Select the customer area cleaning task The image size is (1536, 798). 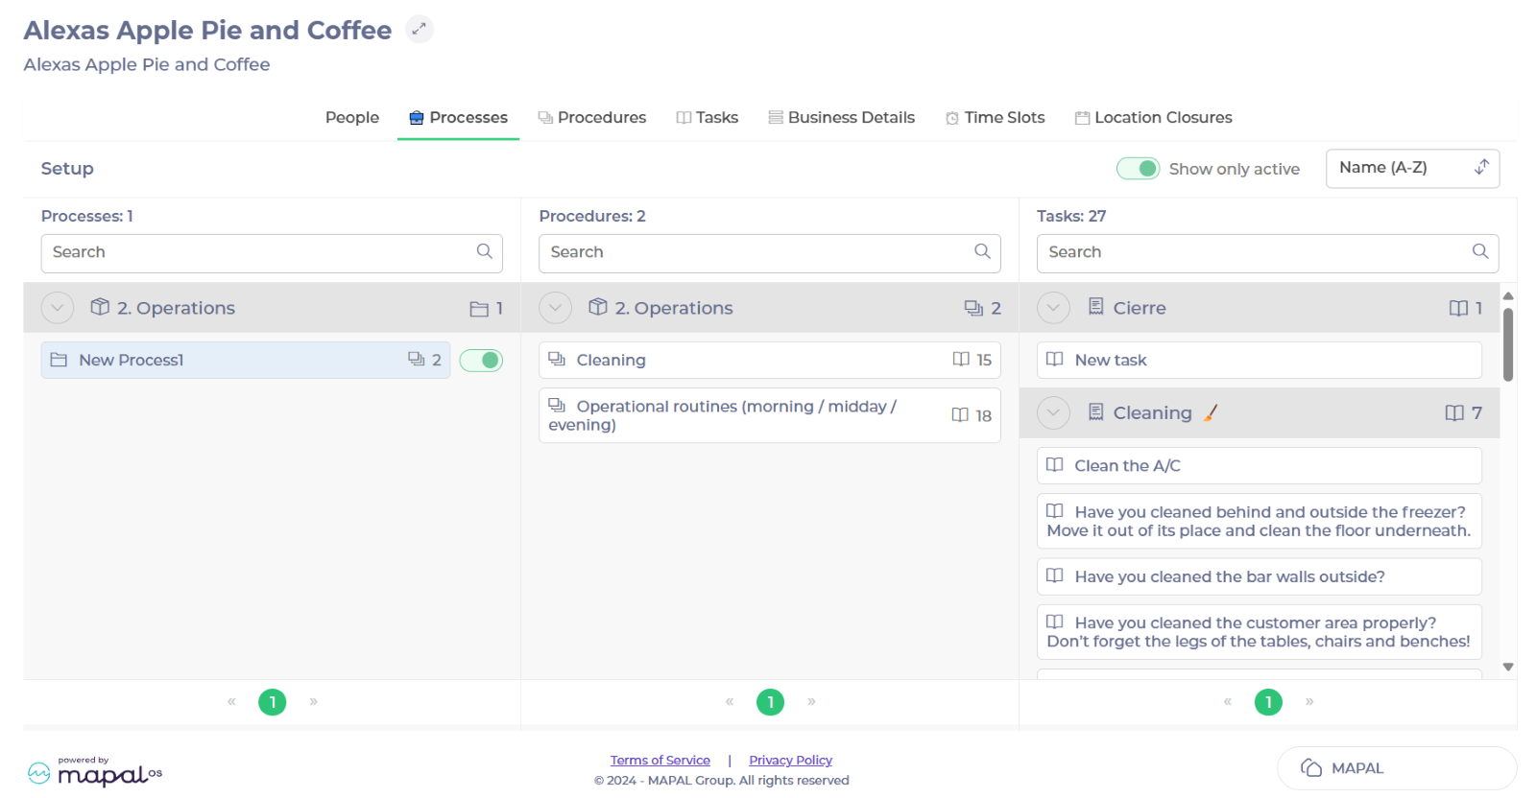coord(1260,632)
